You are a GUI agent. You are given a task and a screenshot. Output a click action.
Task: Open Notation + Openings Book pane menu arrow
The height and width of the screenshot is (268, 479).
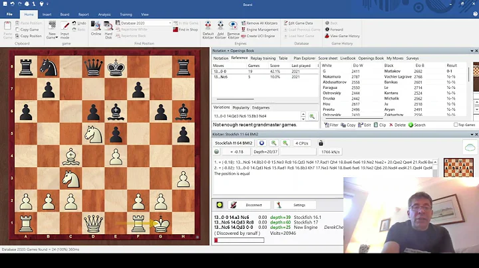(472, 51)
